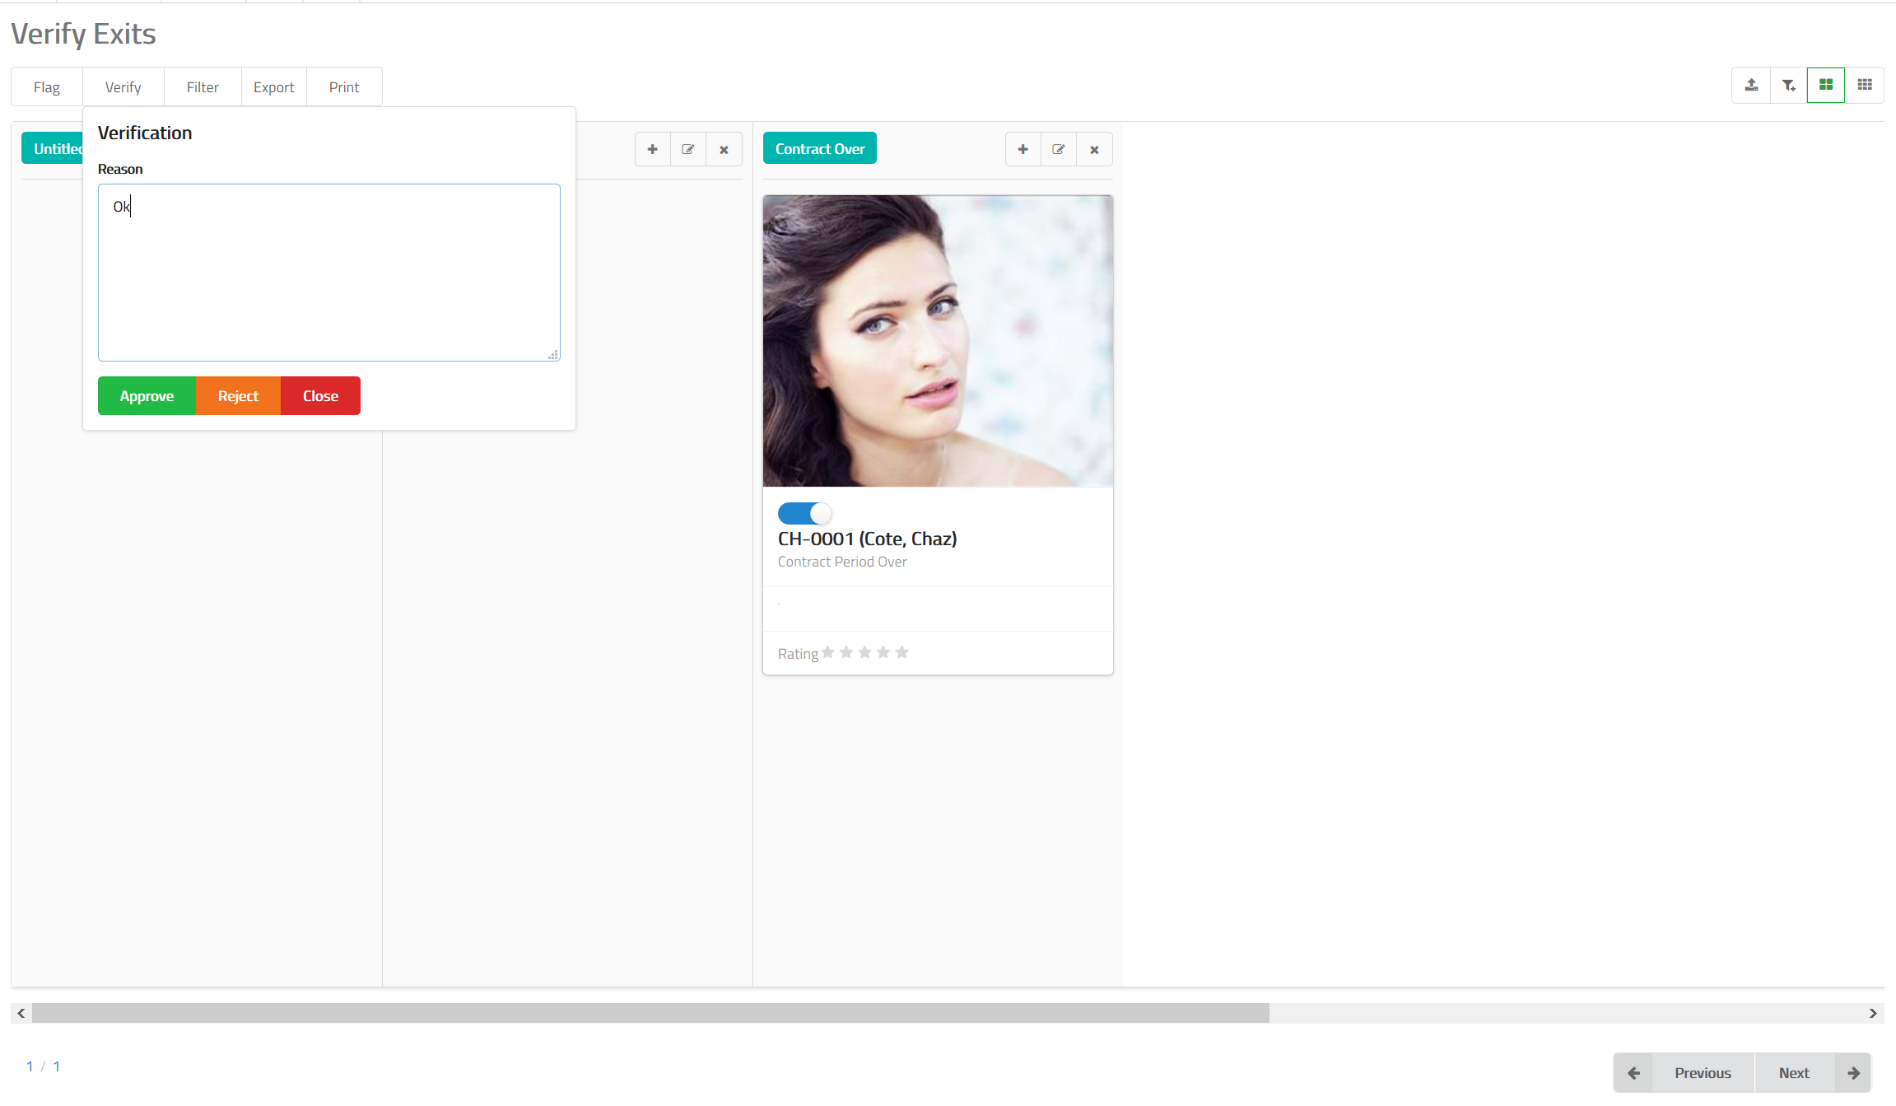Open the Verify tab

coord(123,87)
